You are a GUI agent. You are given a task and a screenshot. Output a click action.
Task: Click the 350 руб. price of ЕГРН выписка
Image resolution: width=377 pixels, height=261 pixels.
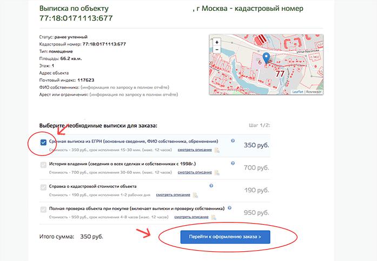pos(256,145)
